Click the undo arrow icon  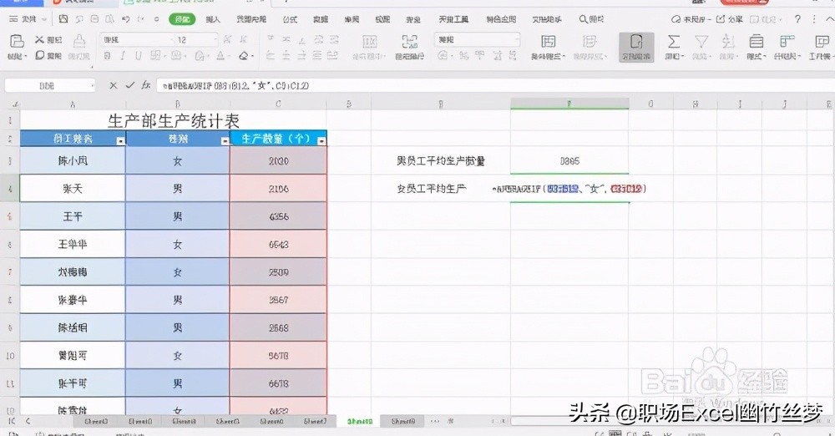(126, 19)
